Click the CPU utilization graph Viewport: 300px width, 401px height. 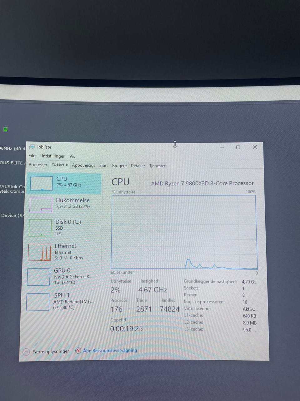(x=184, y=232)
